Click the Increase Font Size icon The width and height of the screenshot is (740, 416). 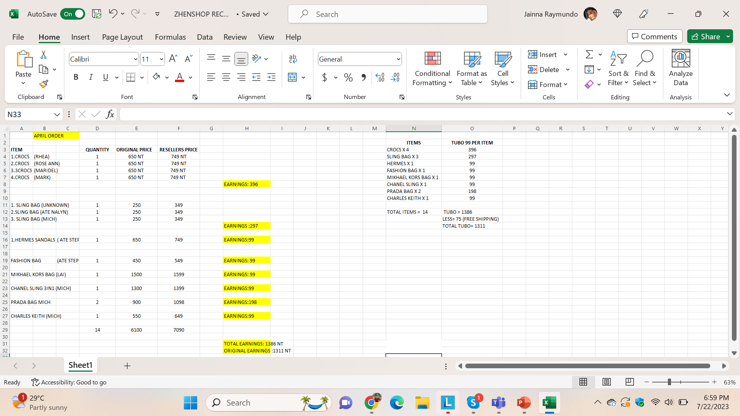(x=173, y=59)
